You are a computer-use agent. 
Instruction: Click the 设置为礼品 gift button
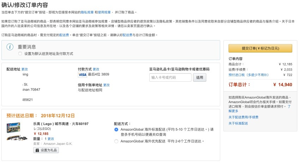point(46,150)
